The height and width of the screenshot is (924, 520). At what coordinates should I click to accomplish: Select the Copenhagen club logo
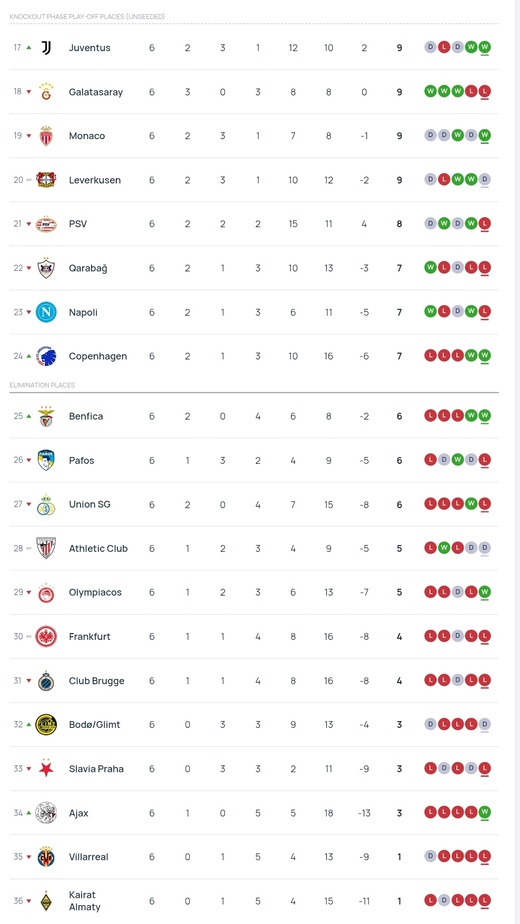(x=46, y=356)
